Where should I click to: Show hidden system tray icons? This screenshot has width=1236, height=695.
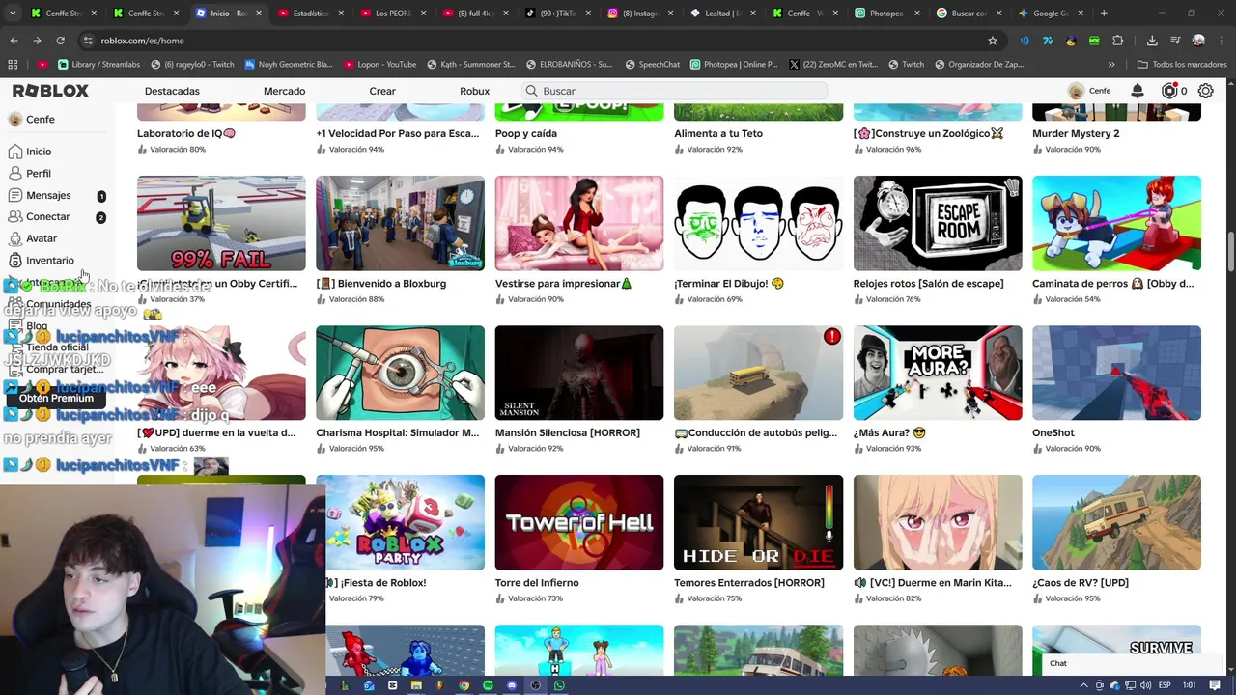(1083, 685)
